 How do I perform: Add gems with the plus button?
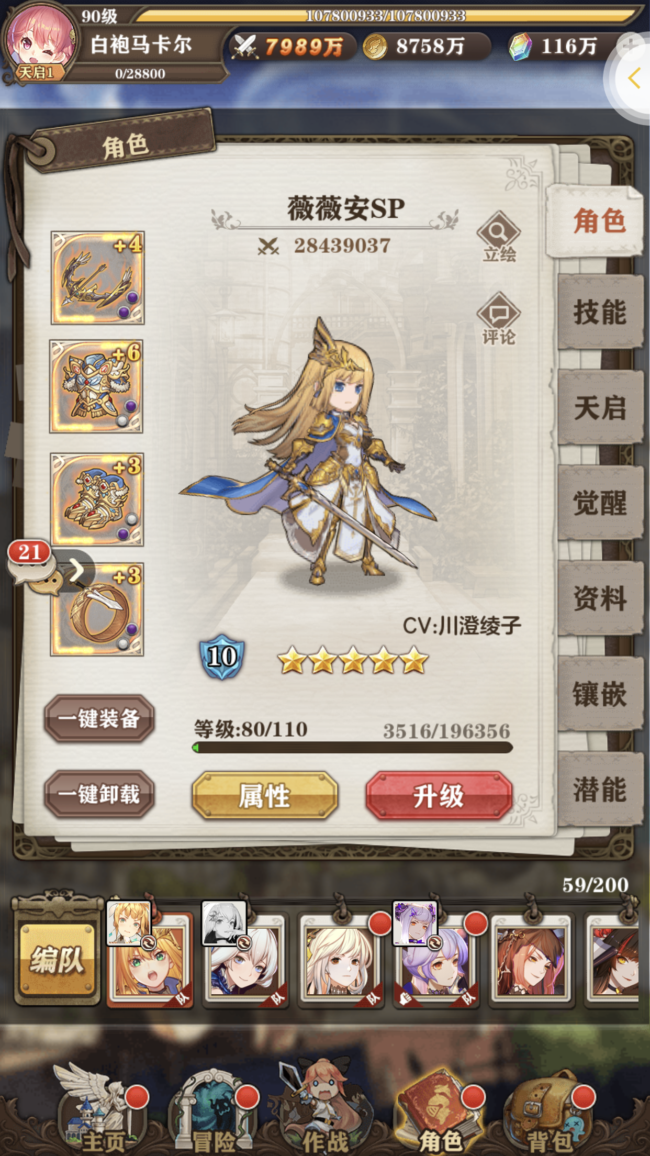point(630,46)
